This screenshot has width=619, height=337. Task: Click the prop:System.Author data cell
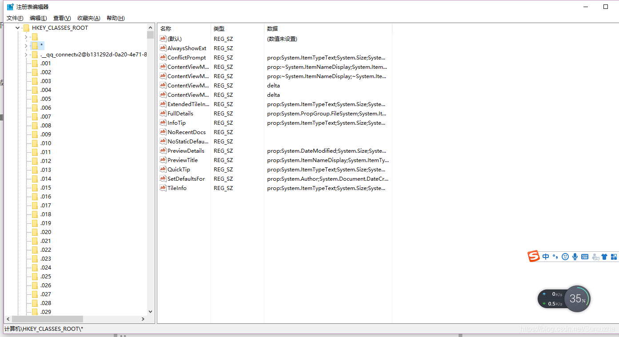coord(328,178)
